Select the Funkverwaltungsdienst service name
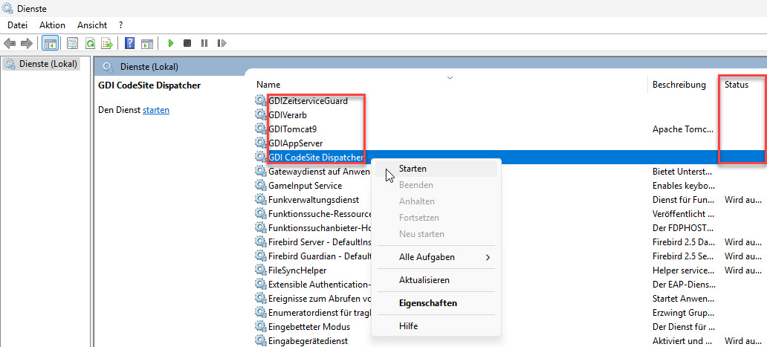This screenshot has height=347, width=767. 314,200
